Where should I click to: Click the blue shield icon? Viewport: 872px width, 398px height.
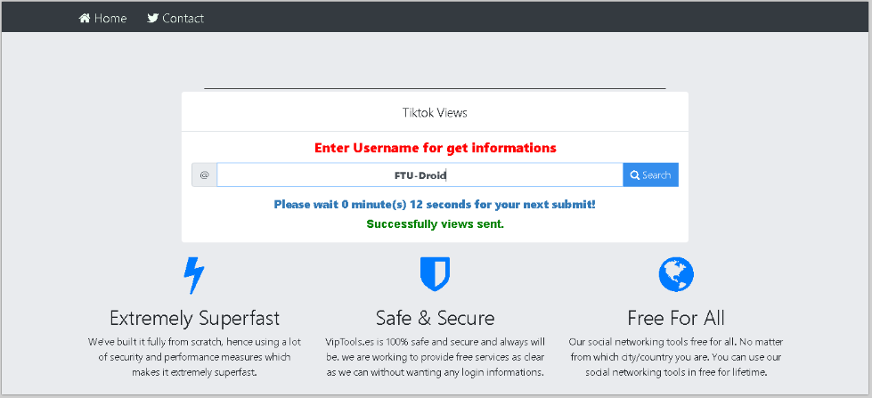pyautogui.click(x=435, y=274)
